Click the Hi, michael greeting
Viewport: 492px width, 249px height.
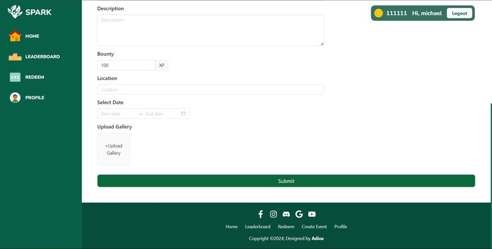pyautogui.click(x=427, y=13)
